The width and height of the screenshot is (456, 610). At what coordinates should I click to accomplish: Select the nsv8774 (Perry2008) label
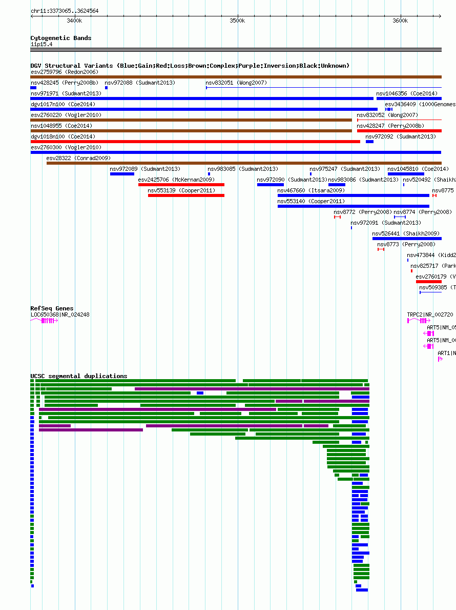point(423,212)
